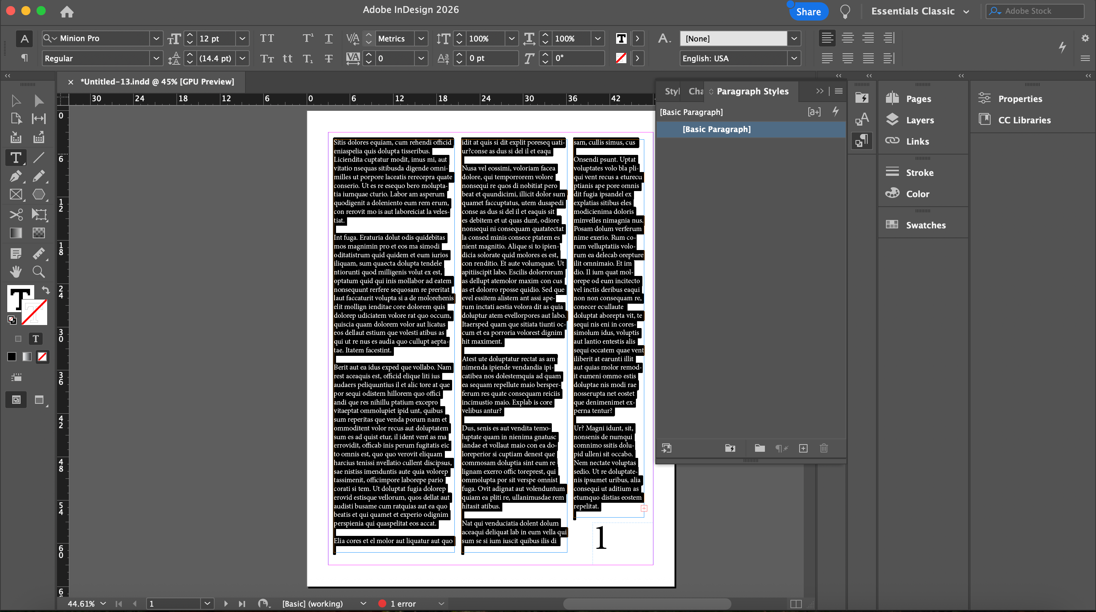The image size is (1096, 612).
Task: Enable center text alignment
Action: point(847,38)
